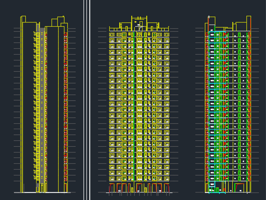This screenshot has width=266, height=200.
Task: Select the gray vertical shaft in left elevation
Action: click(42, 105)
